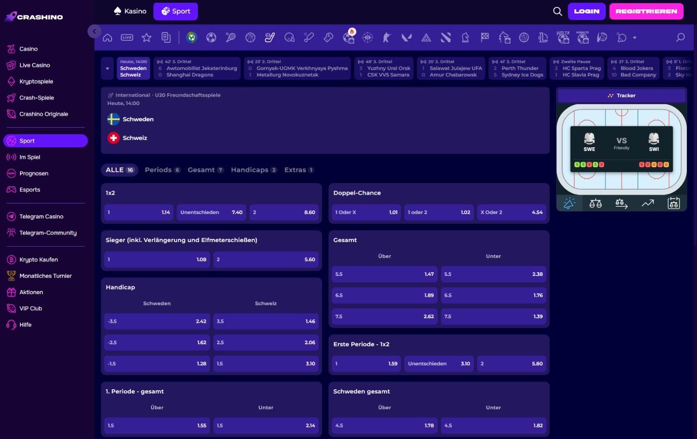Select the Counter-Strike soldier icon
This screenshot has width=697, height=439.
pos(387,38)
